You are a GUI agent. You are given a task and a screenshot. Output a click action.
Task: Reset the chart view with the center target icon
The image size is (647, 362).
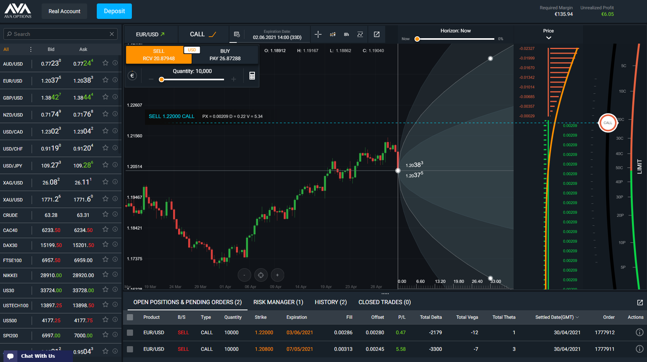click(261, 275)
